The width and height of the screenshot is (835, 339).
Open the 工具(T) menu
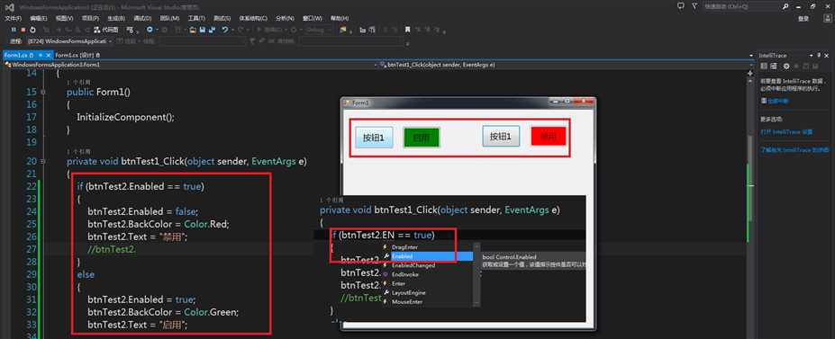[196, 18]
